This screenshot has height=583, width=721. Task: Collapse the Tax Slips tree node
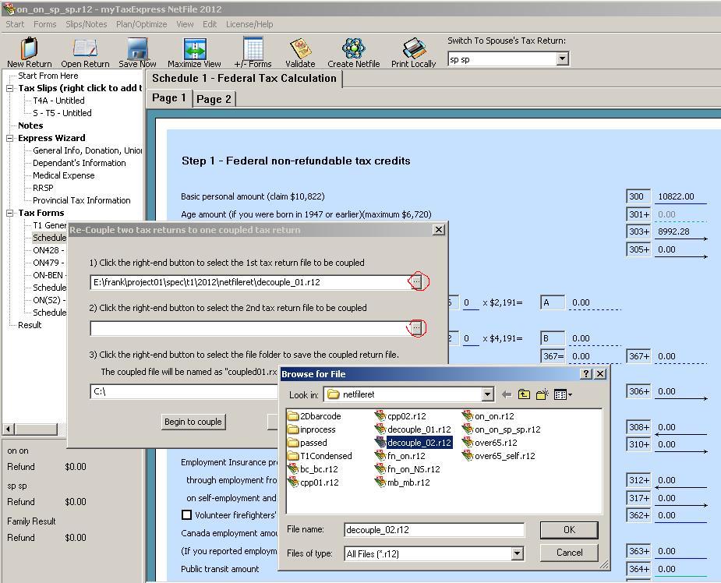(x=9, y=88)
